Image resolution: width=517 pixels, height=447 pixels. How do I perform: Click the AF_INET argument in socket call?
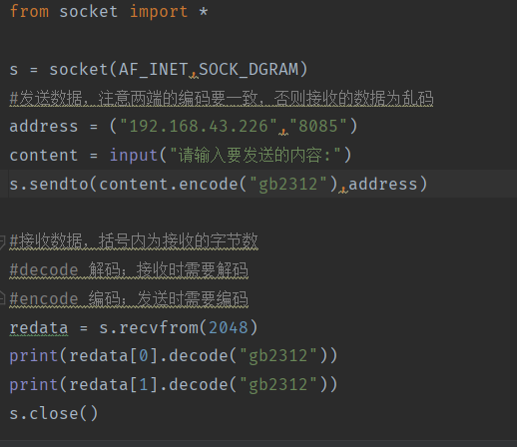pos(154,70)
